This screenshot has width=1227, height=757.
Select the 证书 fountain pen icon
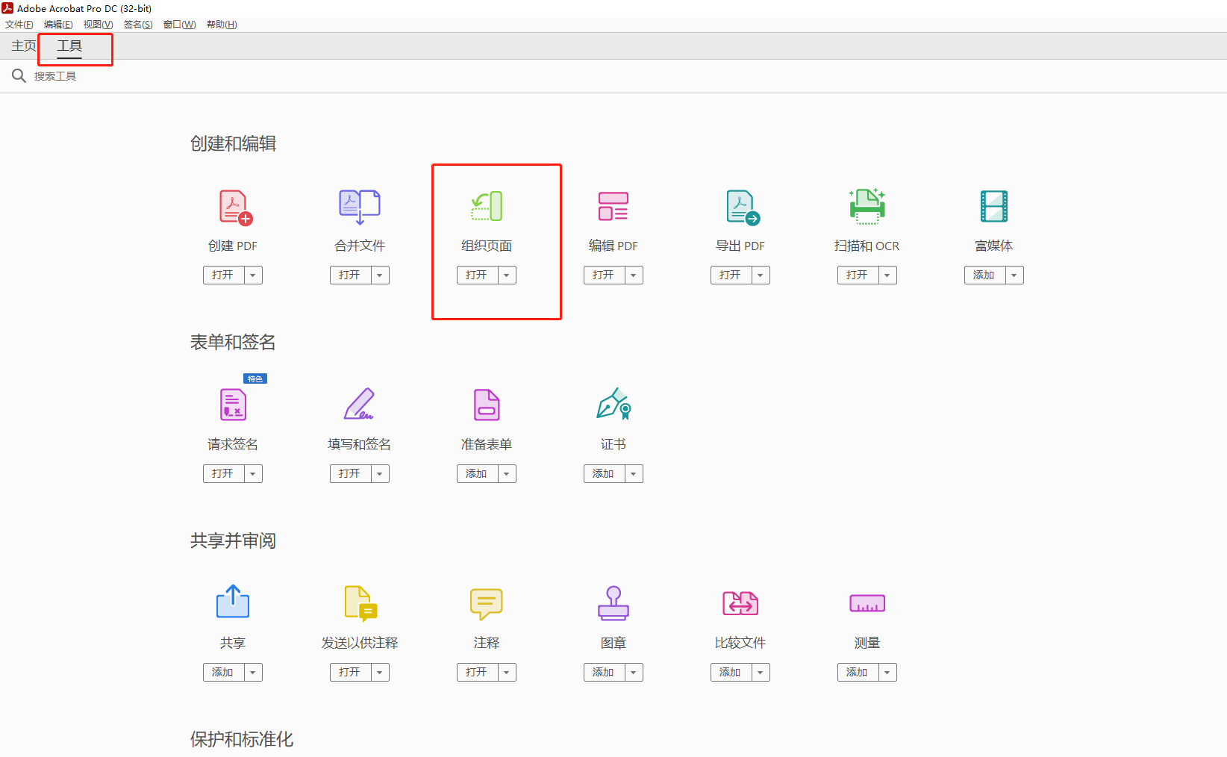click(x=613, y=404)
